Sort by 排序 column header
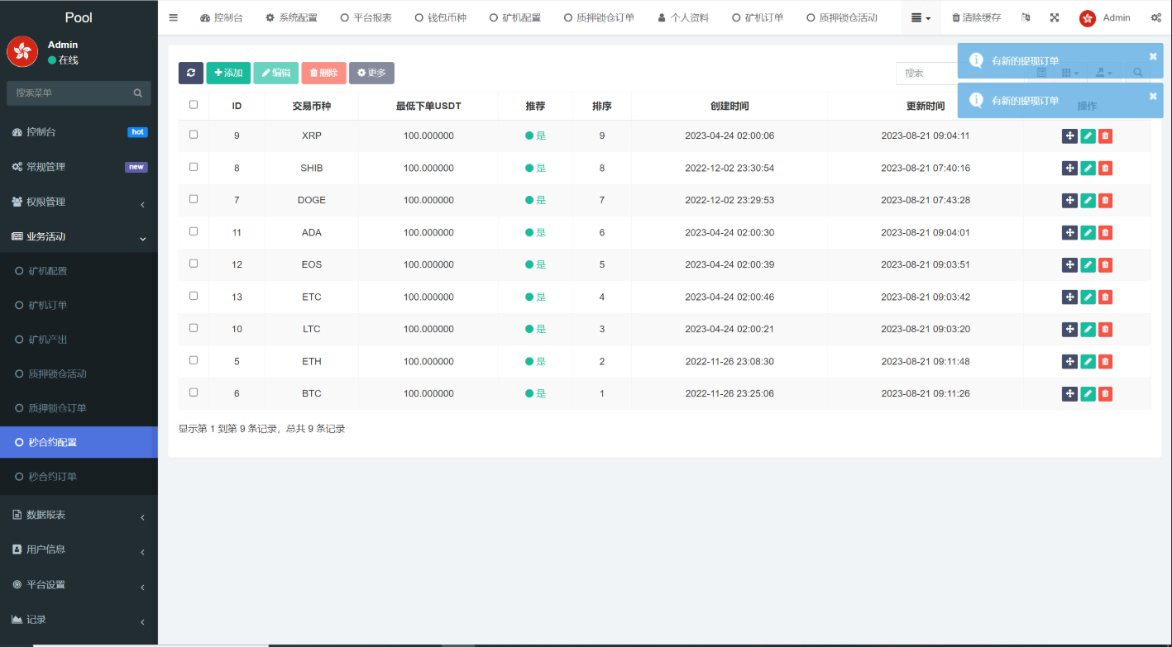Viewport: 1172px width, 647px height. (601, 106)
